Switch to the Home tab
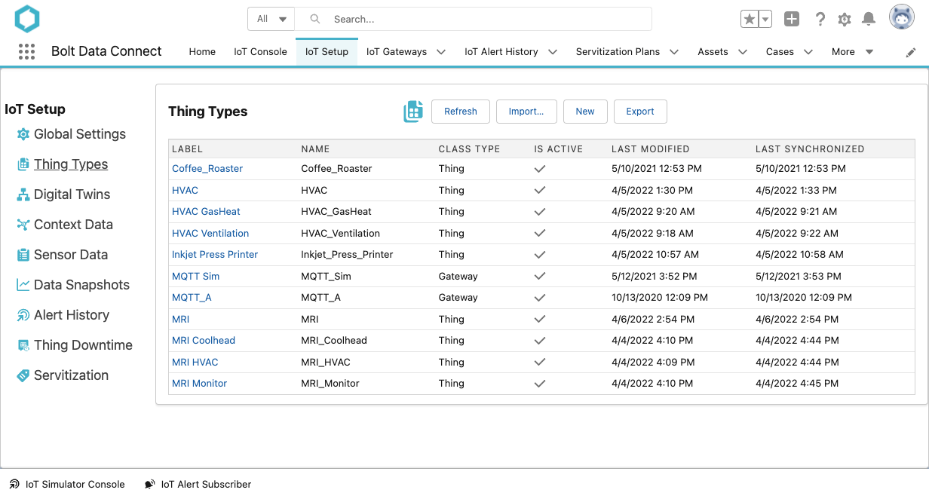The height and width of the screenshot is (499, 929). pyautogui.click(x=202, y=52)
